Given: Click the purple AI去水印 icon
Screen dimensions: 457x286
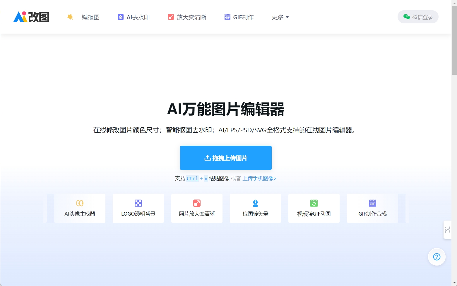Looking at the screenshot, I should pyautogui.click(x=121, y=17).
